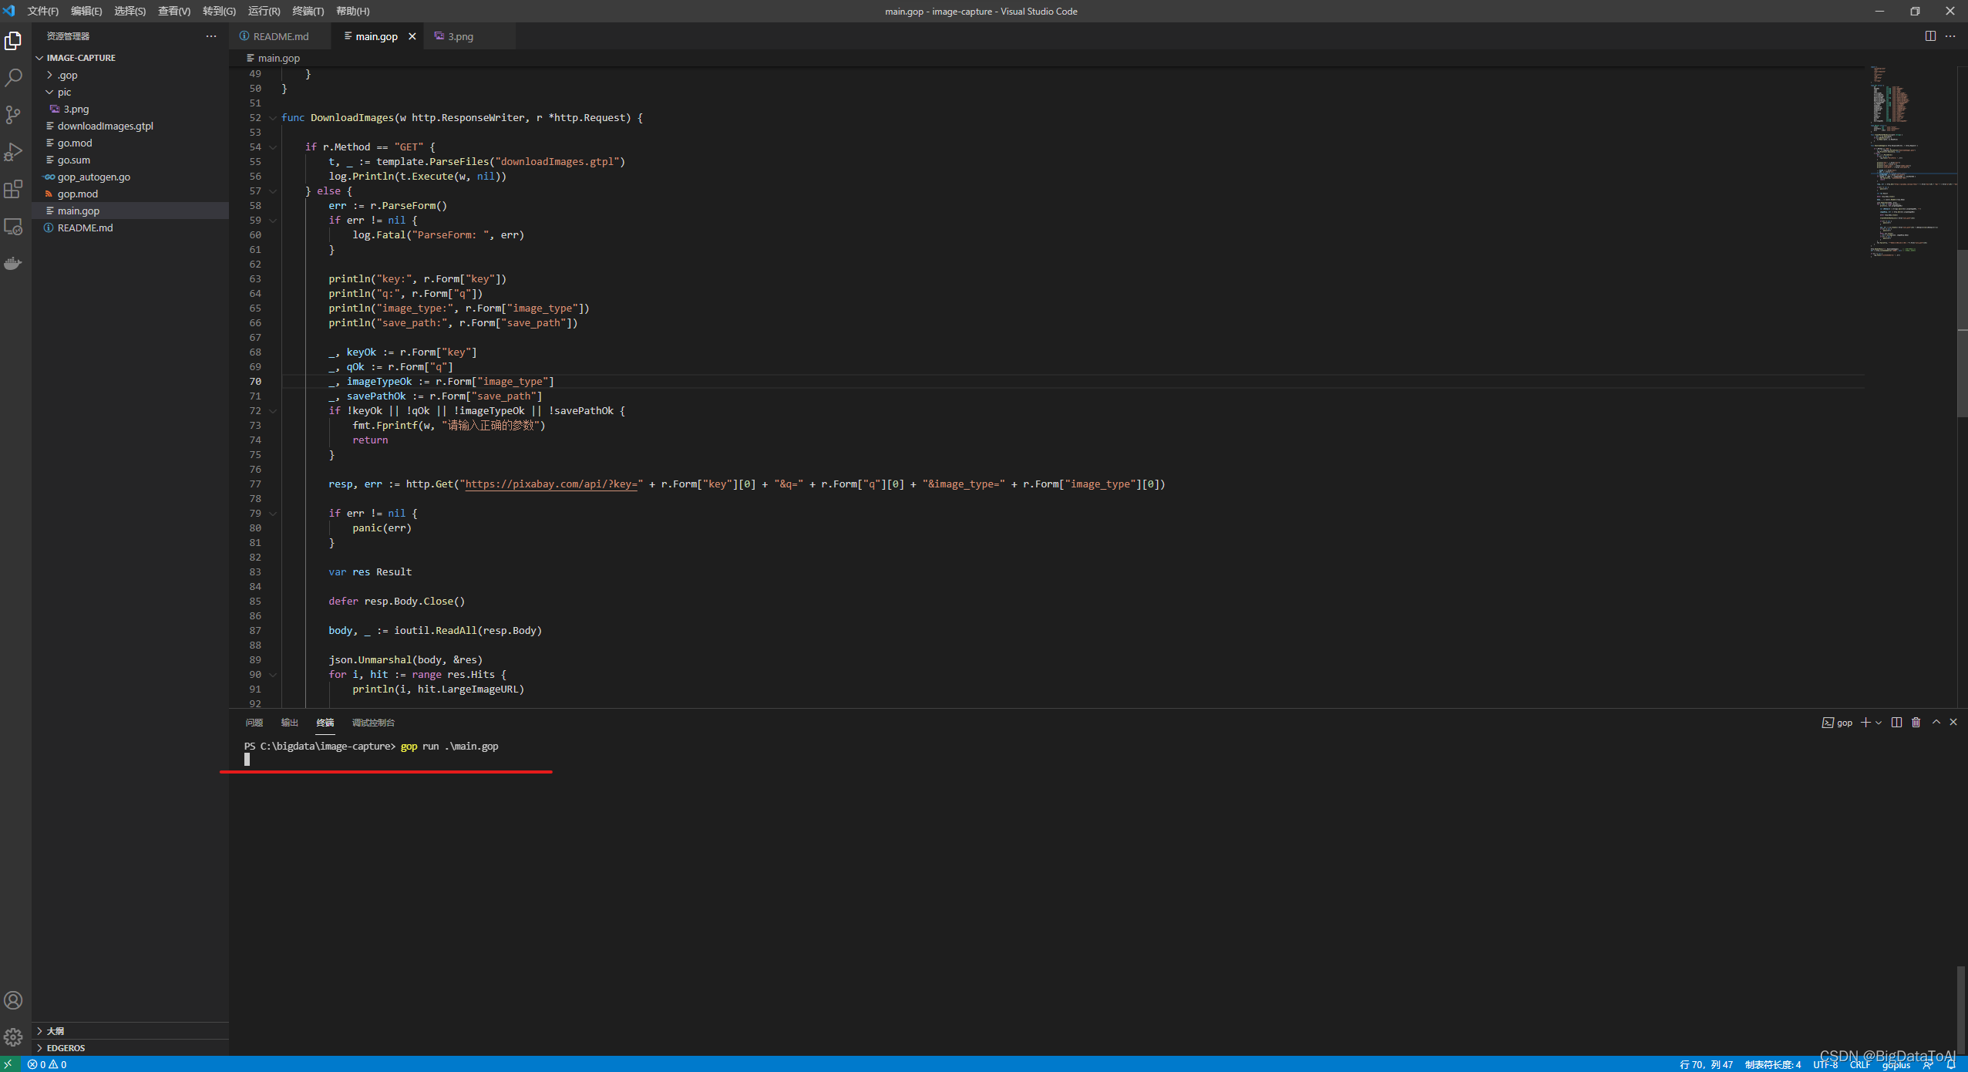Create a new terminal with plus icon
The image size is (1968, 1072).
tap(1865, 723)
